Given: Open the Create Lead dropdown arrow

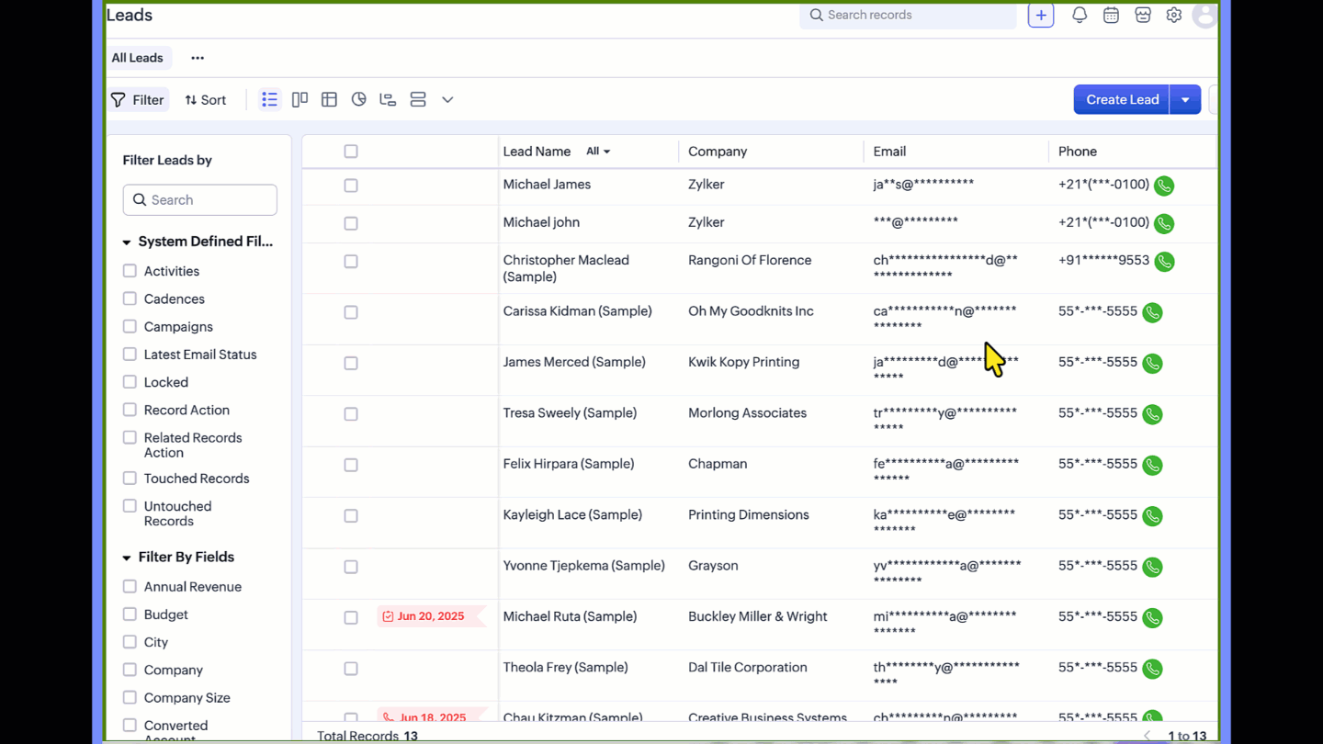Looking at the screenshot, I should point(1185,99).
